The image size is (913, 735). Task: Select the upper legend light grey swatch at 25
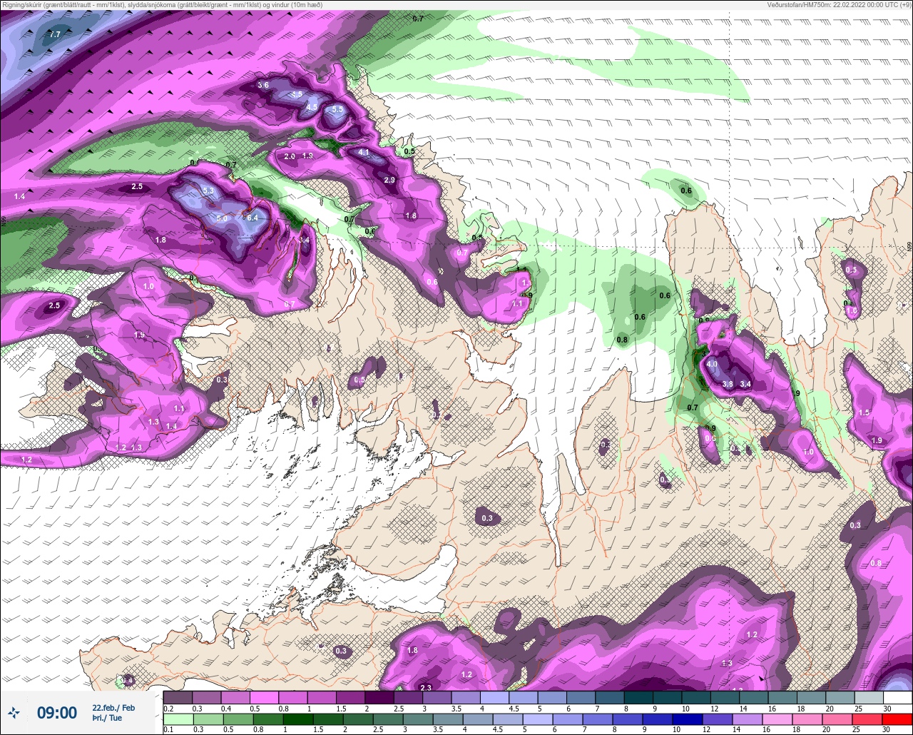point(869,697)
